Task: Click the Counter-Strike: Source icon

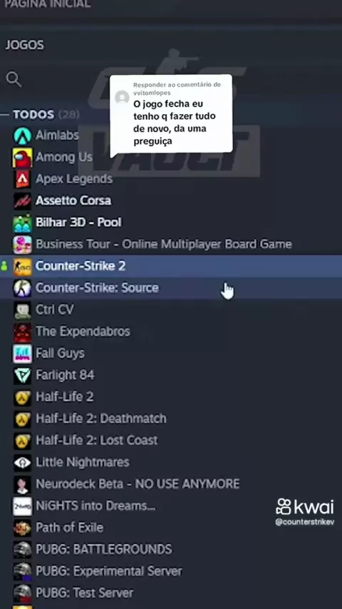Action: 23,288
